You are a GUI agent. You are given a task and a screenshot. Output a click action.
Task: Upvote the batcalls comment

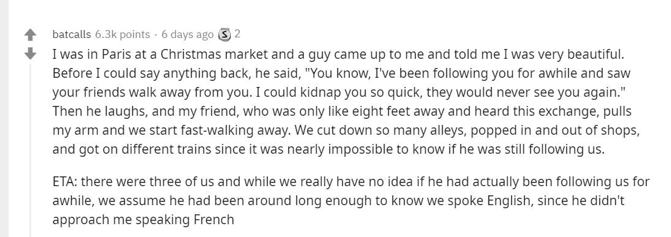pos(30,35)
